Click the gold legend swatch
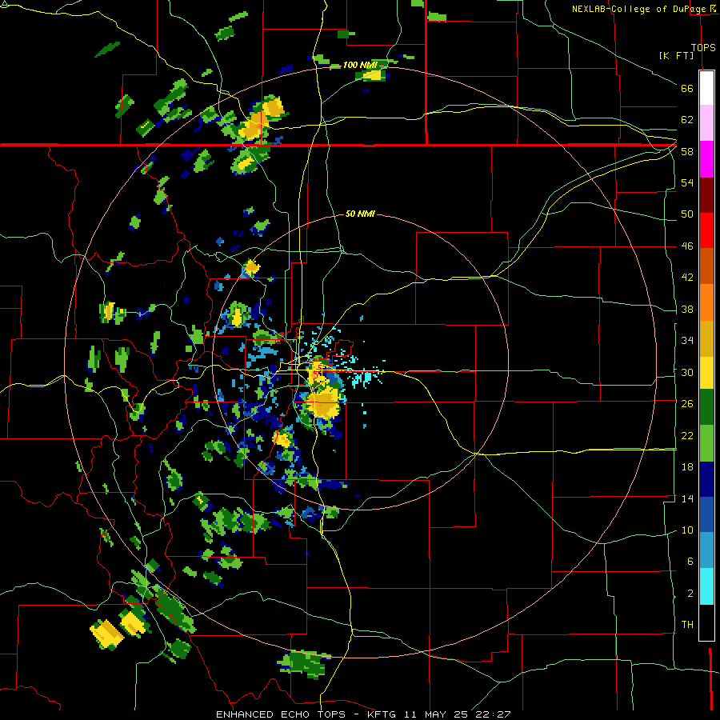The height and width of the screenshot is (720, 720). [706, 338]
